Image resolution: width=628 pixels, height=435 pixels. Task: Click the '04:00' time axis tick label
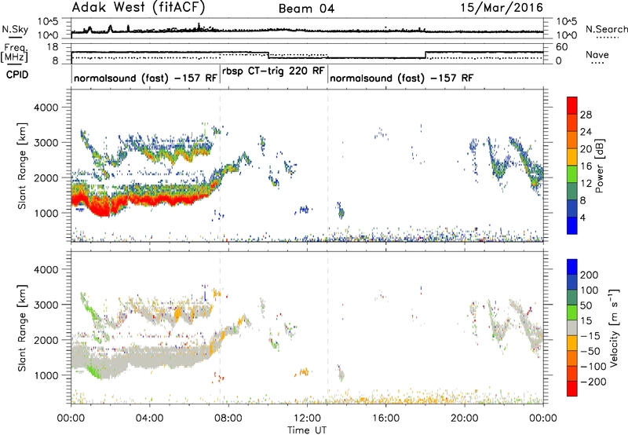click(150, 419)
